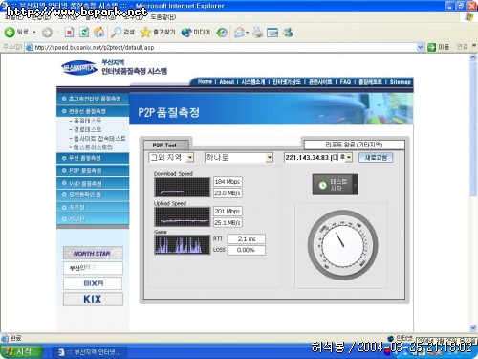Select 품질테스트 sidebar subitem

click(86, 121)
